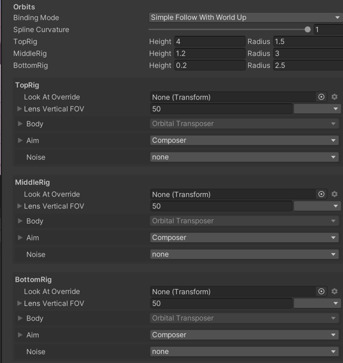Viewport: 343px width, 363px height.
Task: Open object picker for BottomRig Look At Override
Action: coord(321,292)
